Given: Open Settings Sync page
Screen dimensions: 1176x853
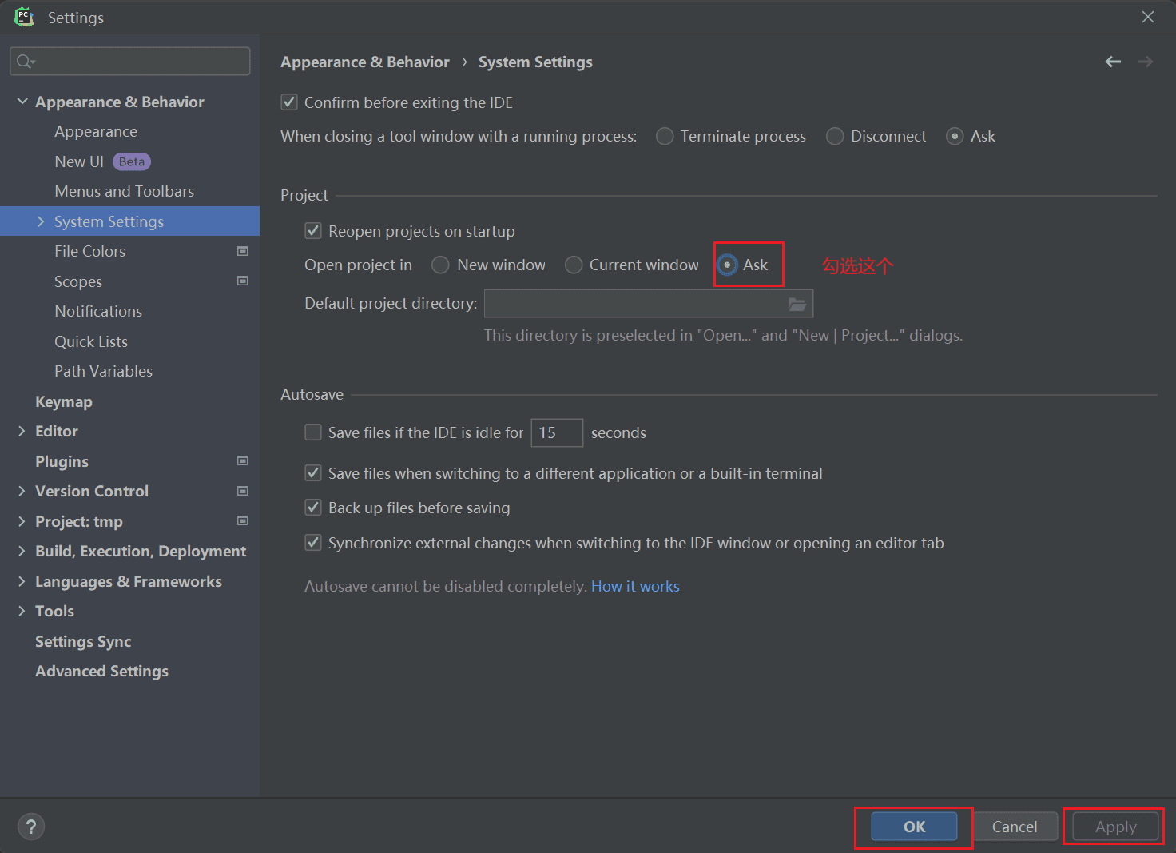Looking at the screenshot, I should coord(83,641).
